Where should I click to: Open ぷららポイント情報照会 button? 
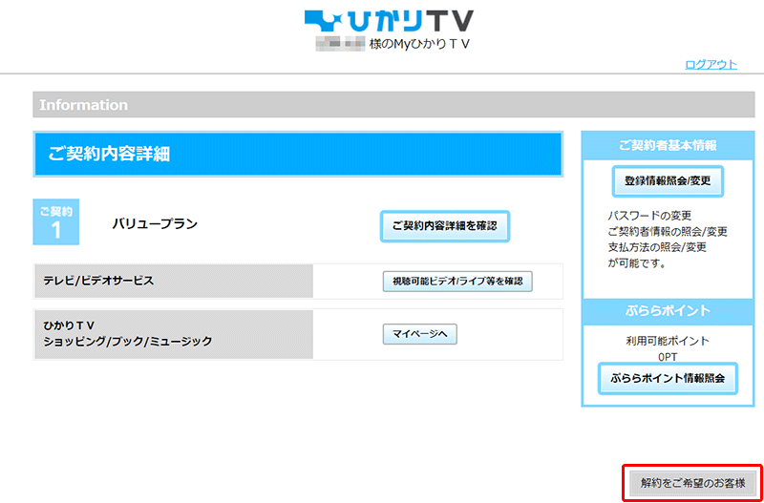[x=668, y=378]
